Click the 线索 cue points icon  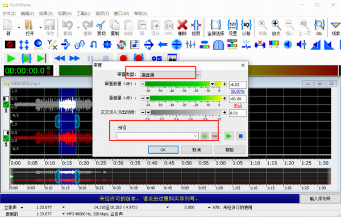click(x=335, y=27)
